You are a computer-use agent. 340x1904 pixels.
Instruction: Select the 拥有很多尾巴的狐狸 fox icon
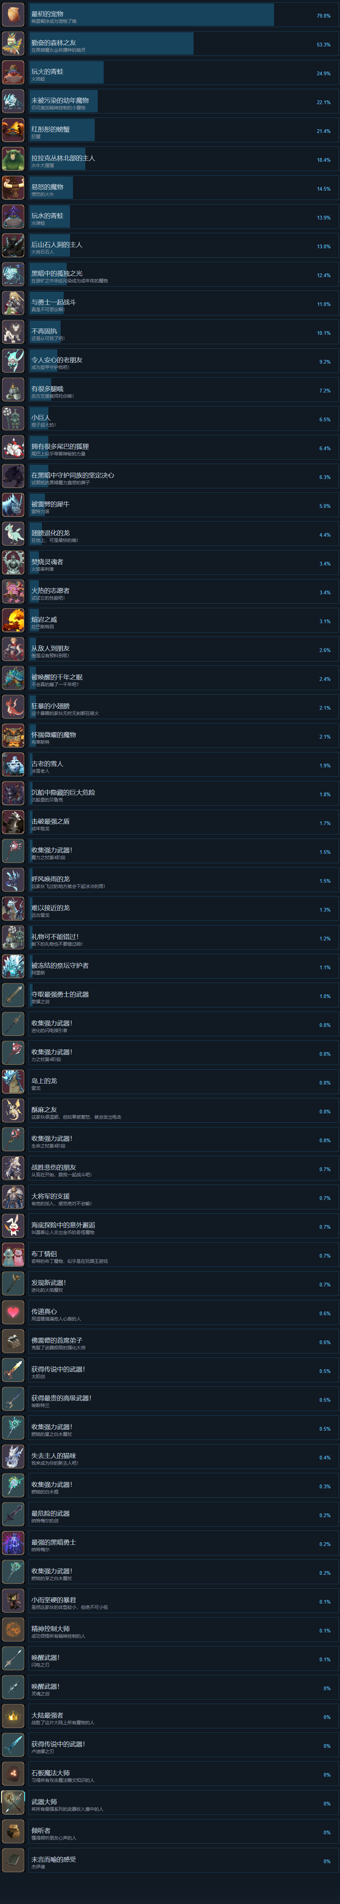coord(13,447)
